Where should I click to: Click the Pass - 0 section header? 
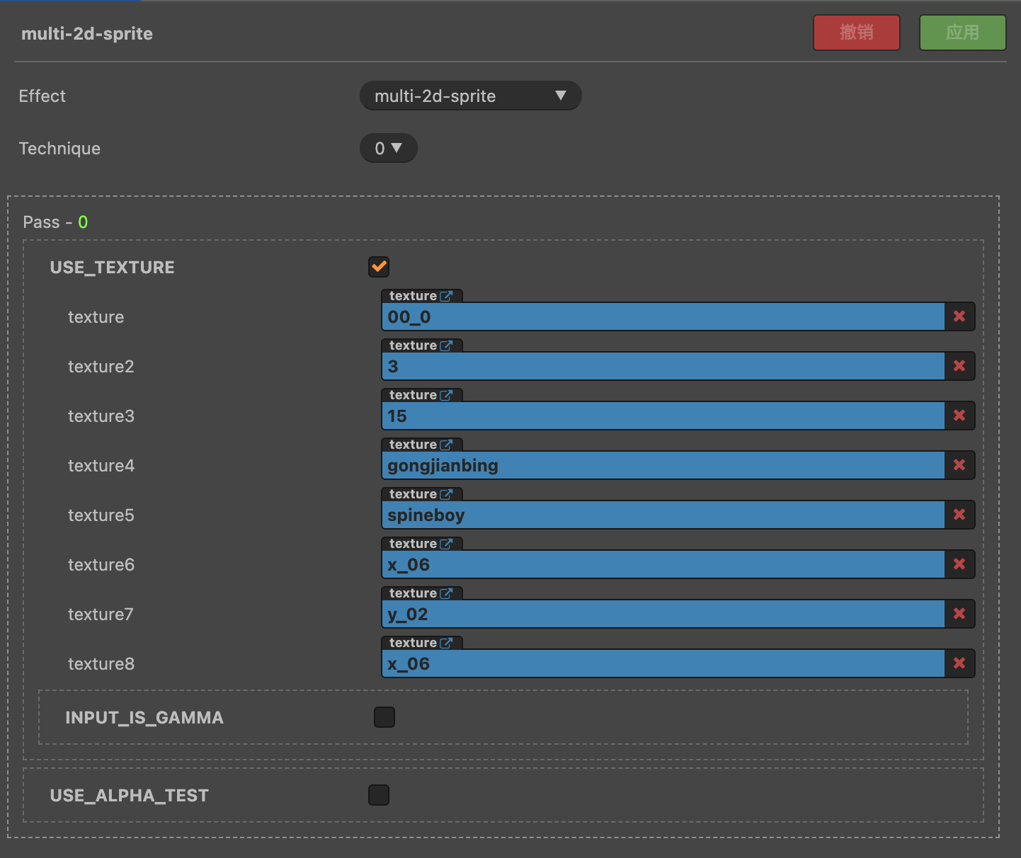pos(55,222)
